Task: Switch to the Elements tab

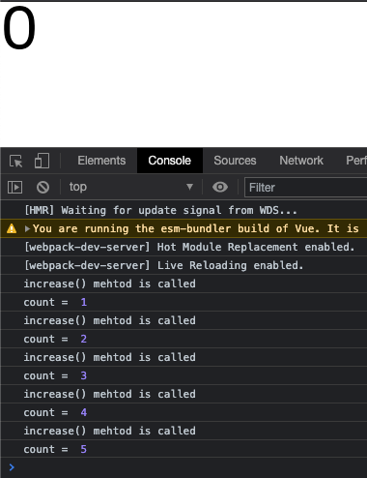Action: [x=101, y=161]
